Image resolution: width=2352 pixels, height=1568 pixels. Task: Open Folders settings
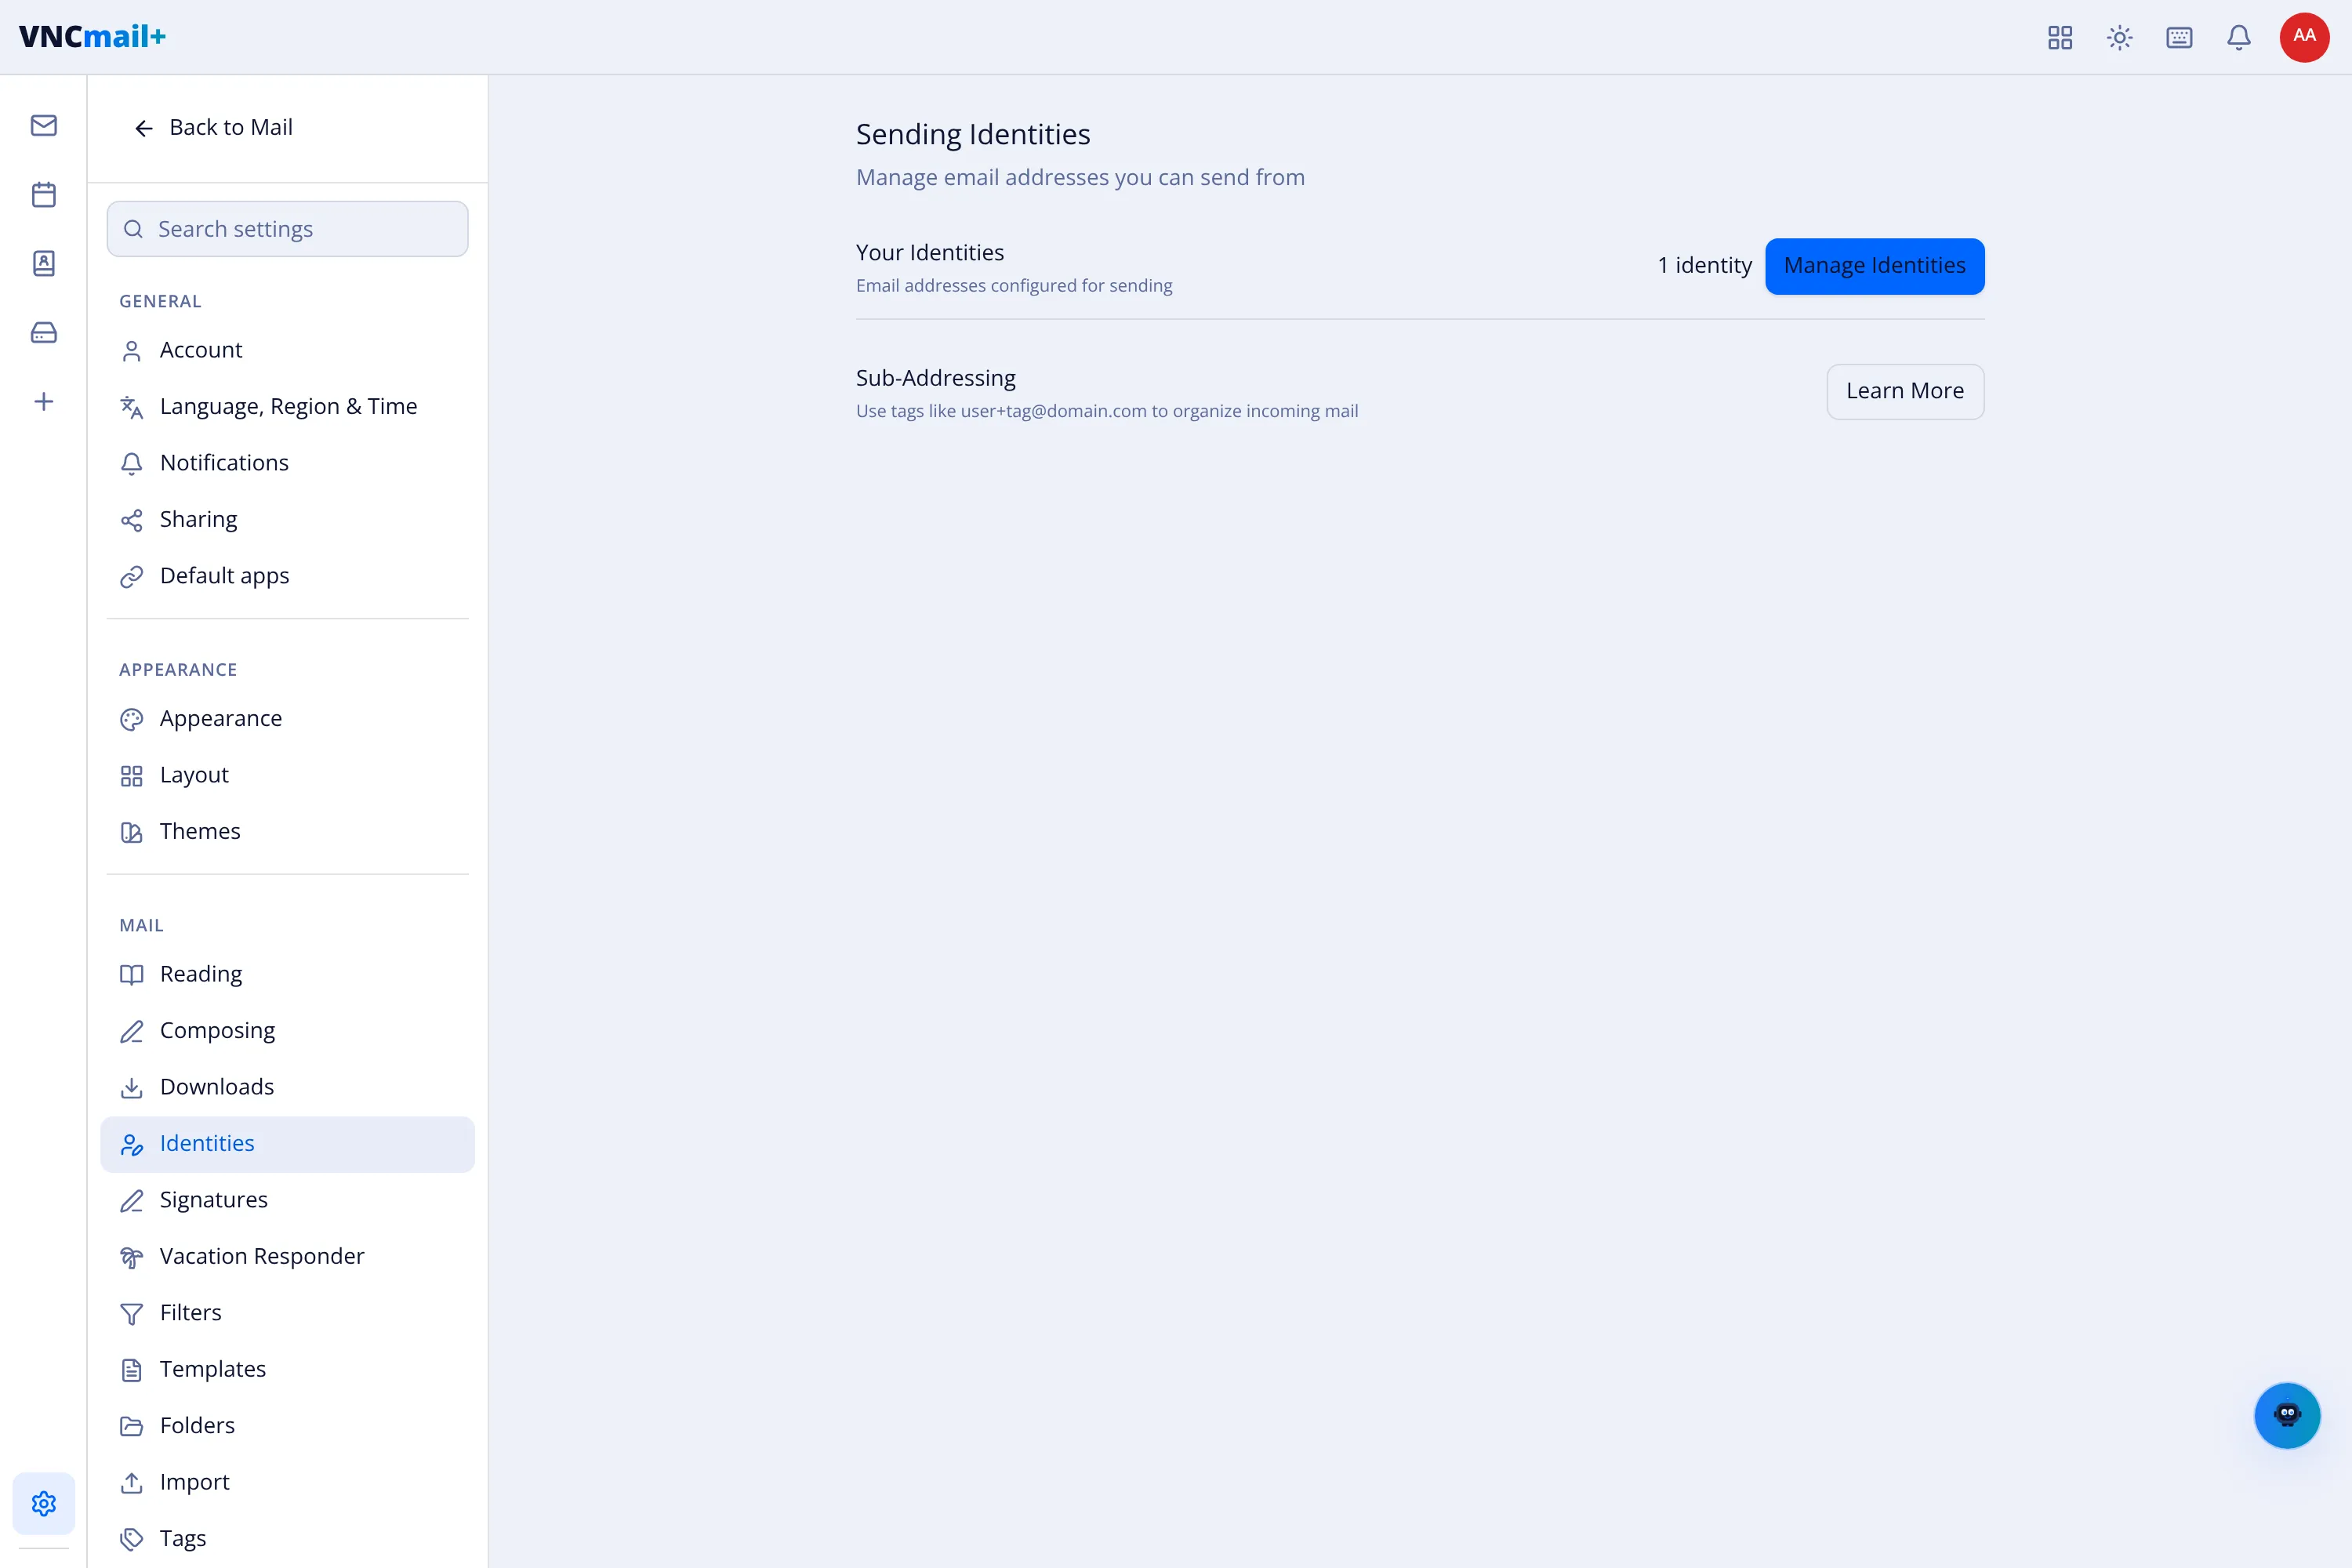click(288, 1426)
